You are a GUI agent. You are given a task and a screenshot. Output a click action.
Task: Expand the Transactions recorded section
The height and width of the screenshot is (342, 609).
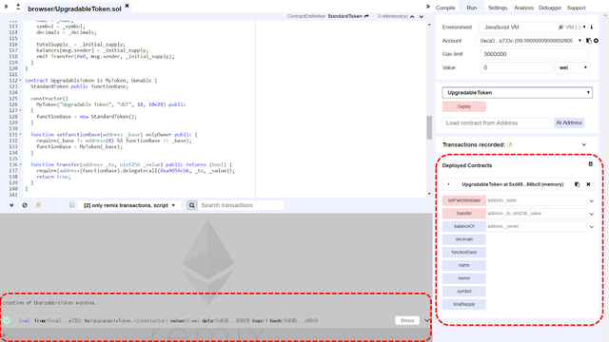583,144
